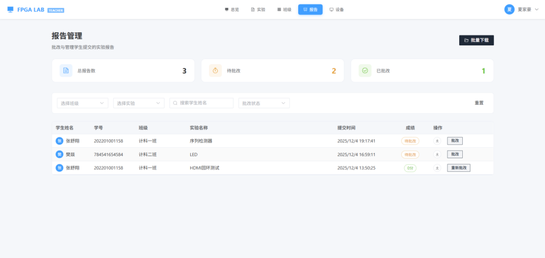Click the pending review clock icon
Screen dimensions: 545x258
[x=215, y=71]
